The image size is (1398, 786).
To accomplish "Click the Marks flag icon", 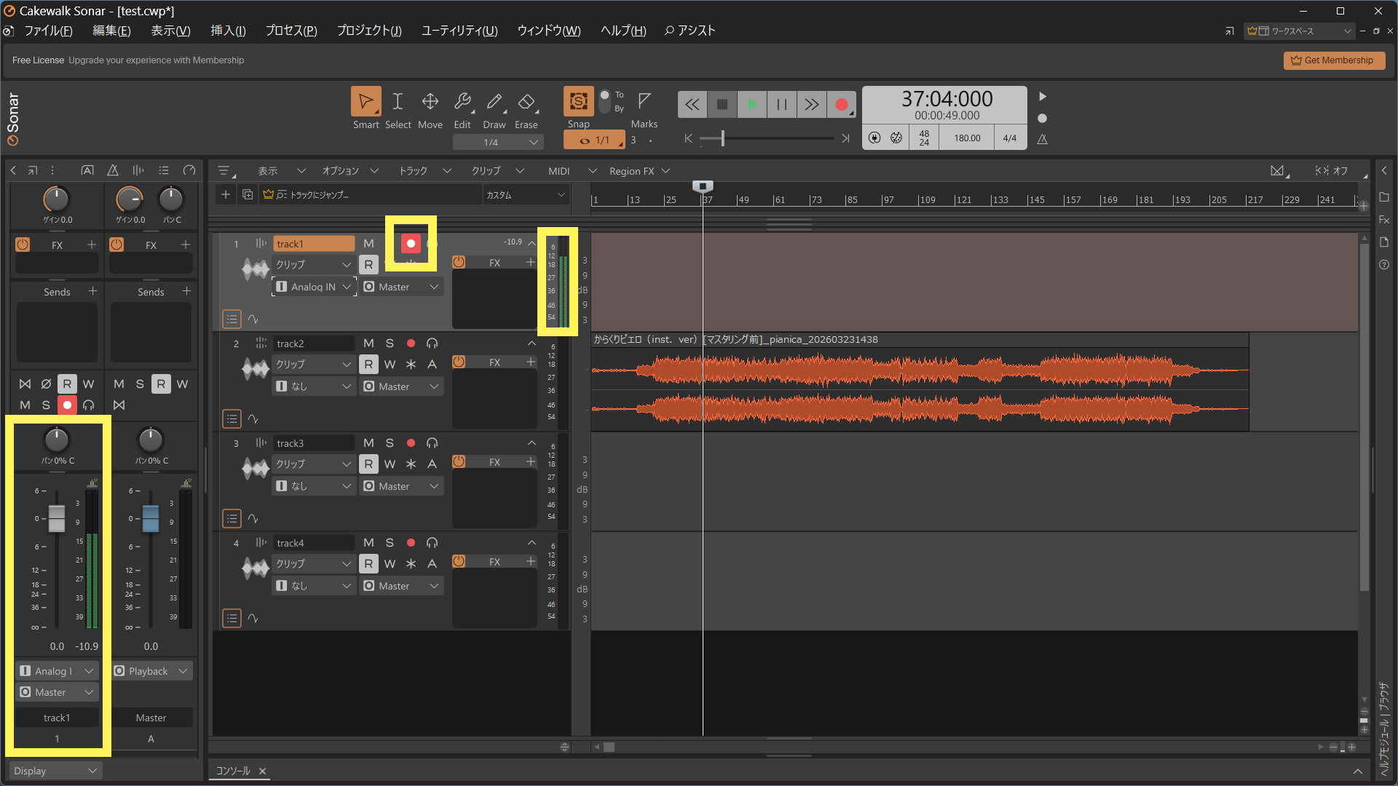I will [644, 101].
